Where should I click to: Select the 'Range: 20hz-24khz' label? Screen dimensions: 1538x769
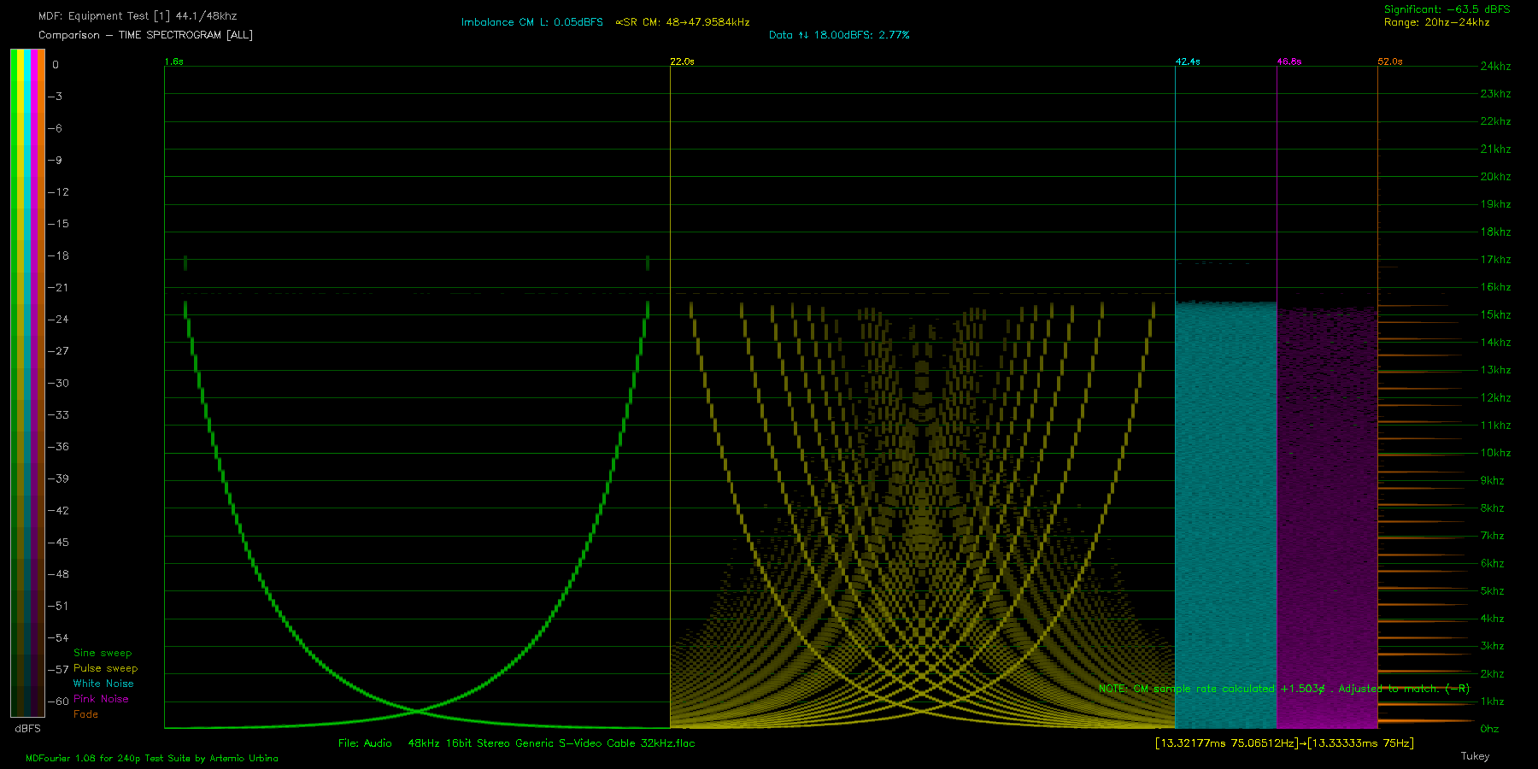[x=1436, y=22]
